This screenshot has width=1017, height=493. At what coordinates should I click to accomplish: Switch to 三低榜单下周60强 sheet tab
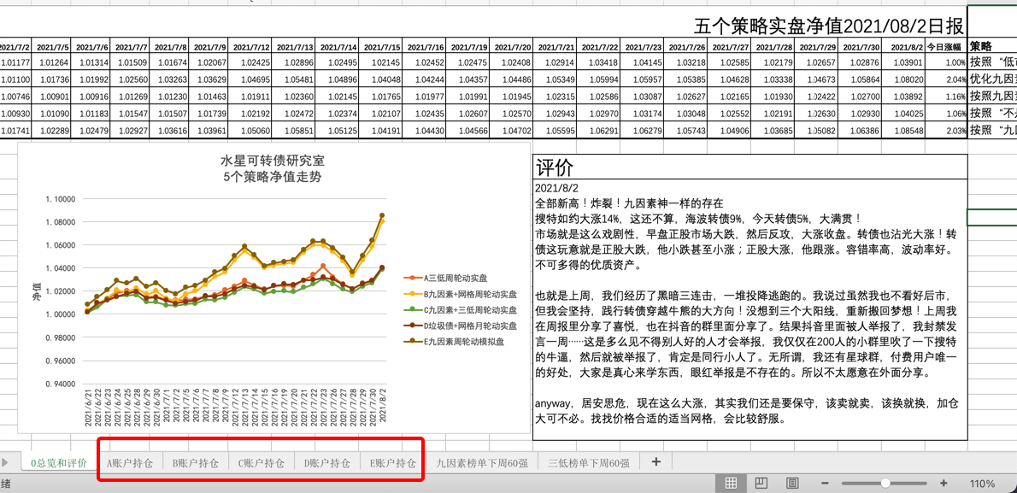[589, 463]
